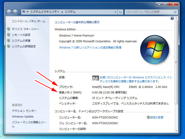Click the shield icon beside システムの詳細設定
The height and width of the screenshot is (139, 185).
click(x=9, y=46)
